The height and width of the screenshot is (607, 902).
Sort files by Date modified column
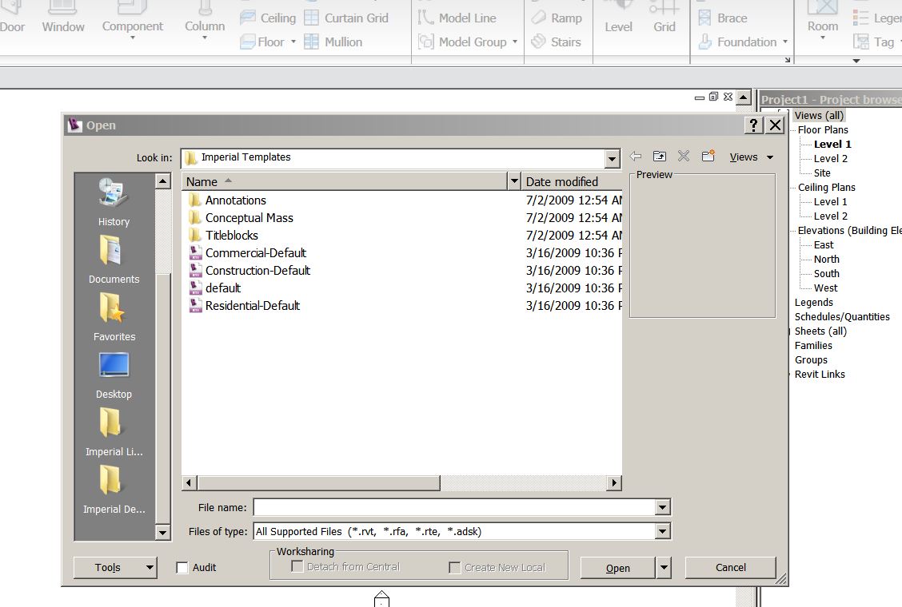point(571,181)
